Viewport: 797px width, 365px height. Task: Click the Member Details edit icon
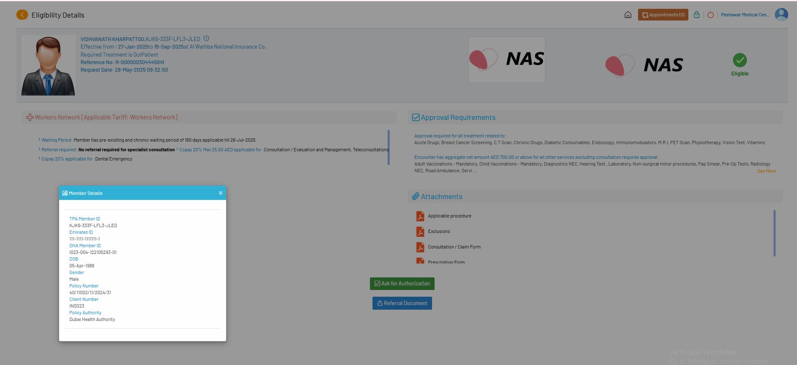tap(65, 193)
